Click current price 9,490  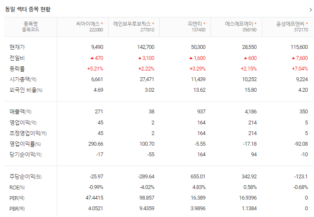click(x=97, y=47)
